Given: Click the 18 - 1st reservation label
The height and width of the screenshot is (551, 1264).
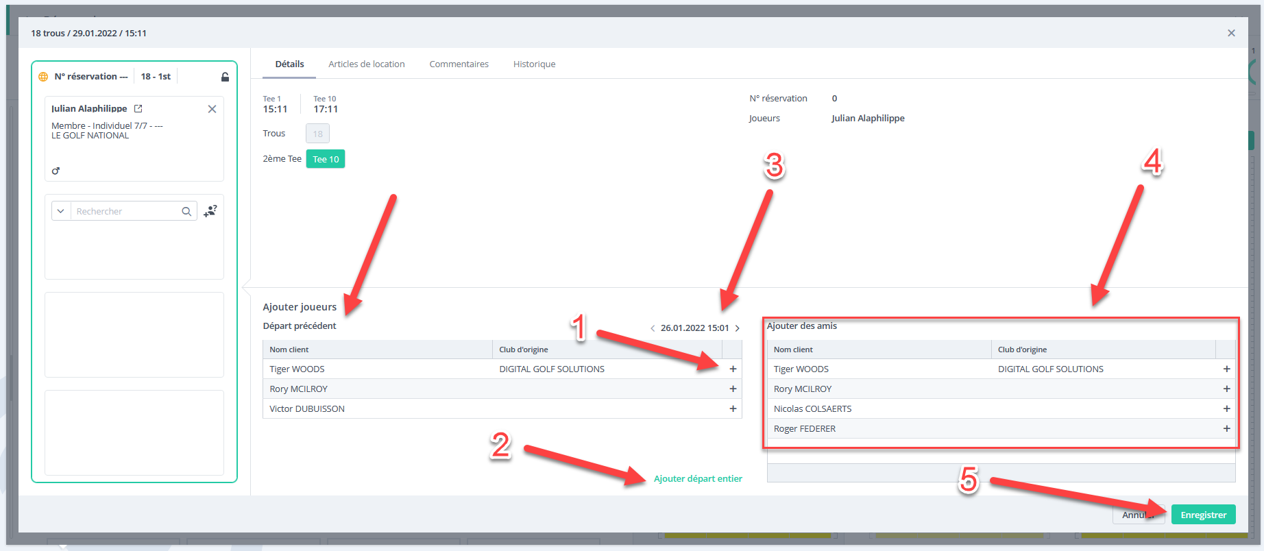Looking at the screenshot, I should (156, 76).
